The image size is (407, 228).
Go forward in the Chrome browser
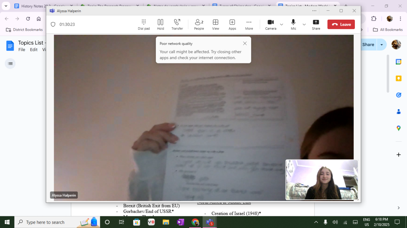[17, 19]
